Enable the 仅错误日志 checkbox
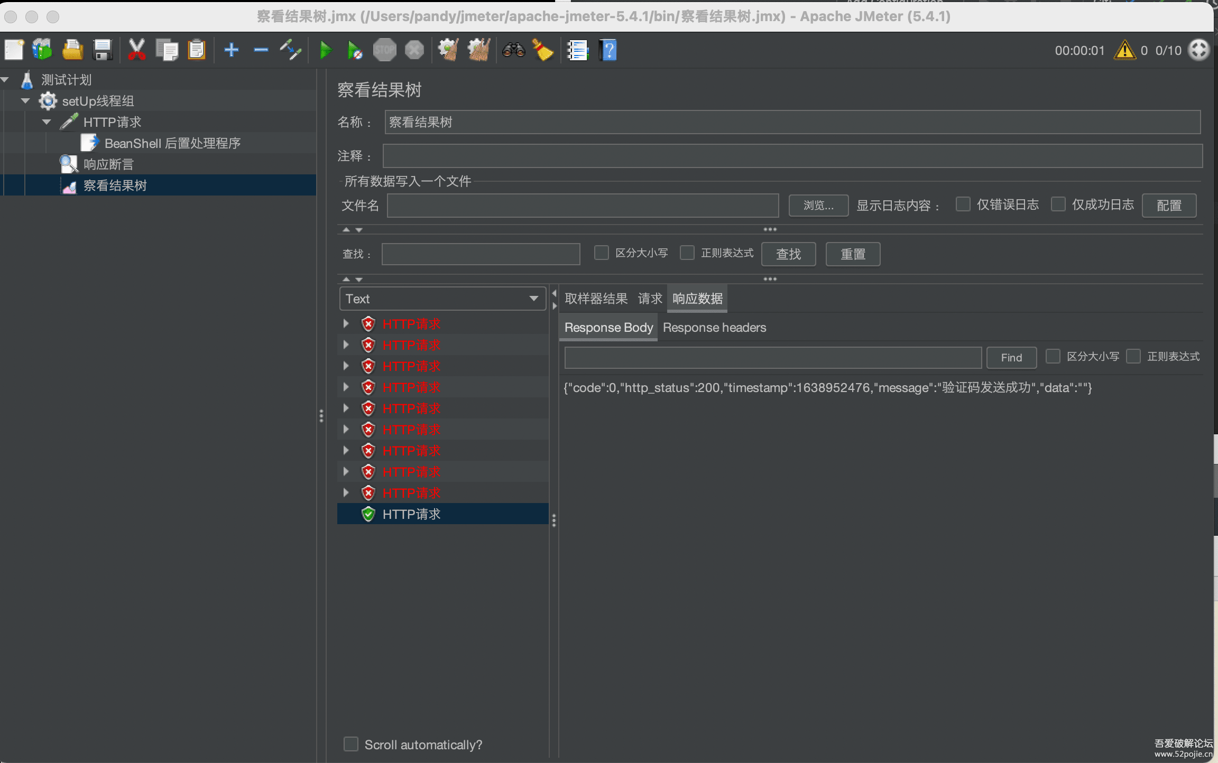The height and width of the screenshot is (763, 1218). [x=963, y=204]
